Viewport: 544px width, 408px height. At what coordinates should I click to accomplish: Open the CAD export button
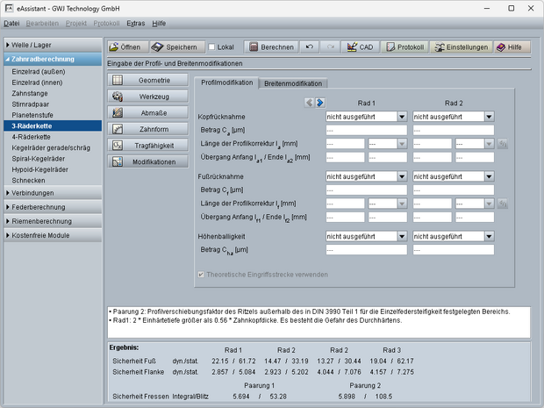(361, 47)
